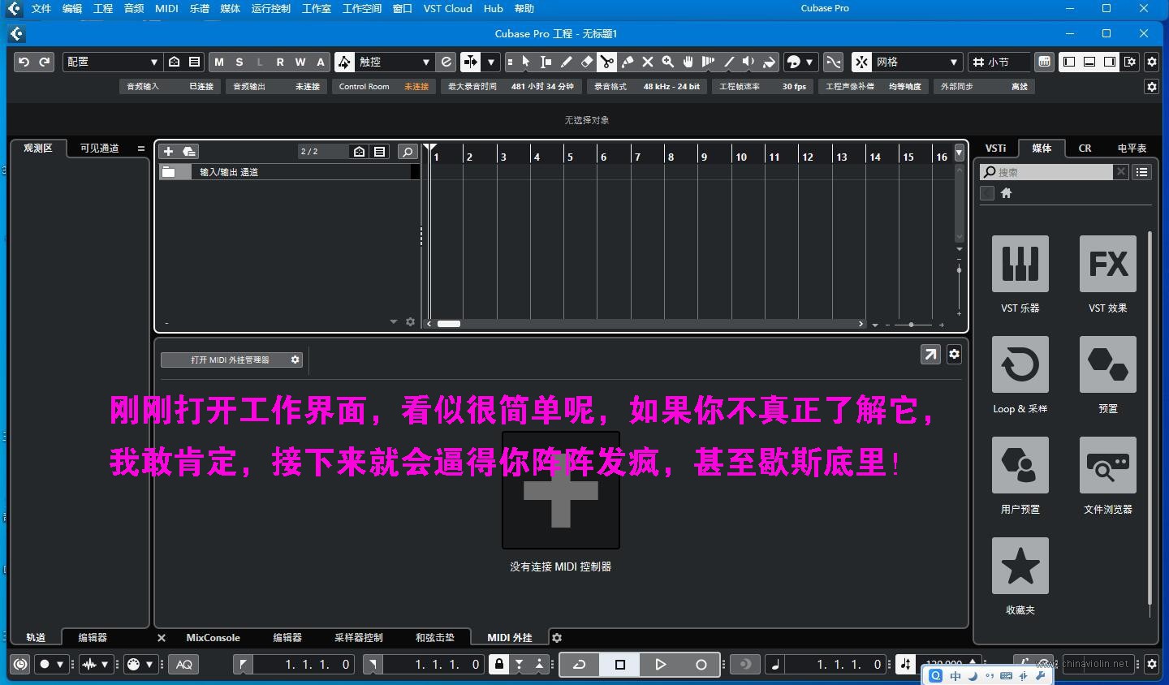
Task: Expand the ruler display format arrow
Action: coord(959,153)
